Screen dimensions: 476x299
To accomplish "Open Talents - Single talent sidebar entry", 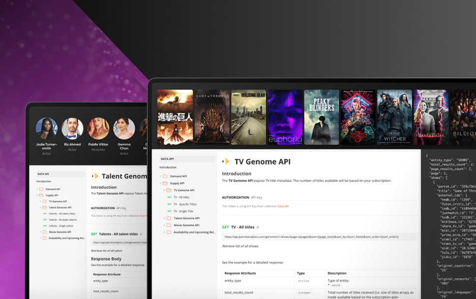I will coord(61,226).
